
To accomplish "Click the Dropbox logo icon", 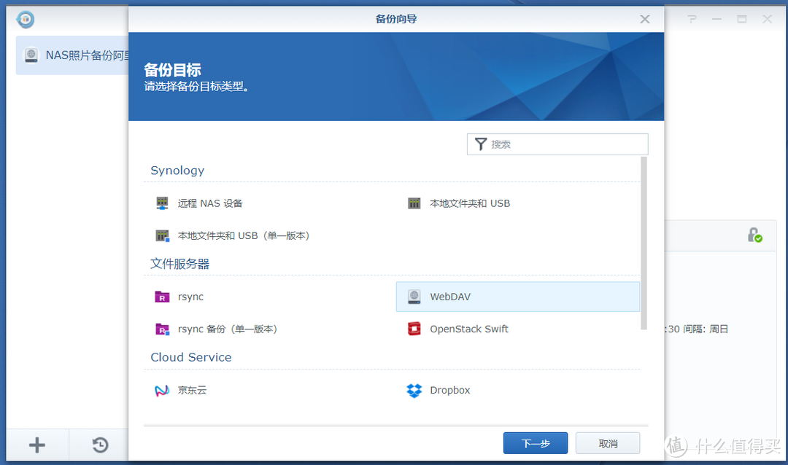I will (414, 390).
